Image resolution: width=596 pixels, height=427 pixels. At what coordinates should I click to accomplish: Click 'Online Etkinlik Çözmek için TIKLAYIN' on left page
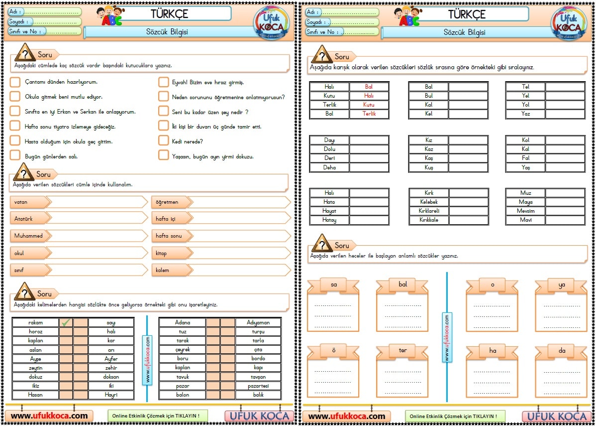[158, 416]
